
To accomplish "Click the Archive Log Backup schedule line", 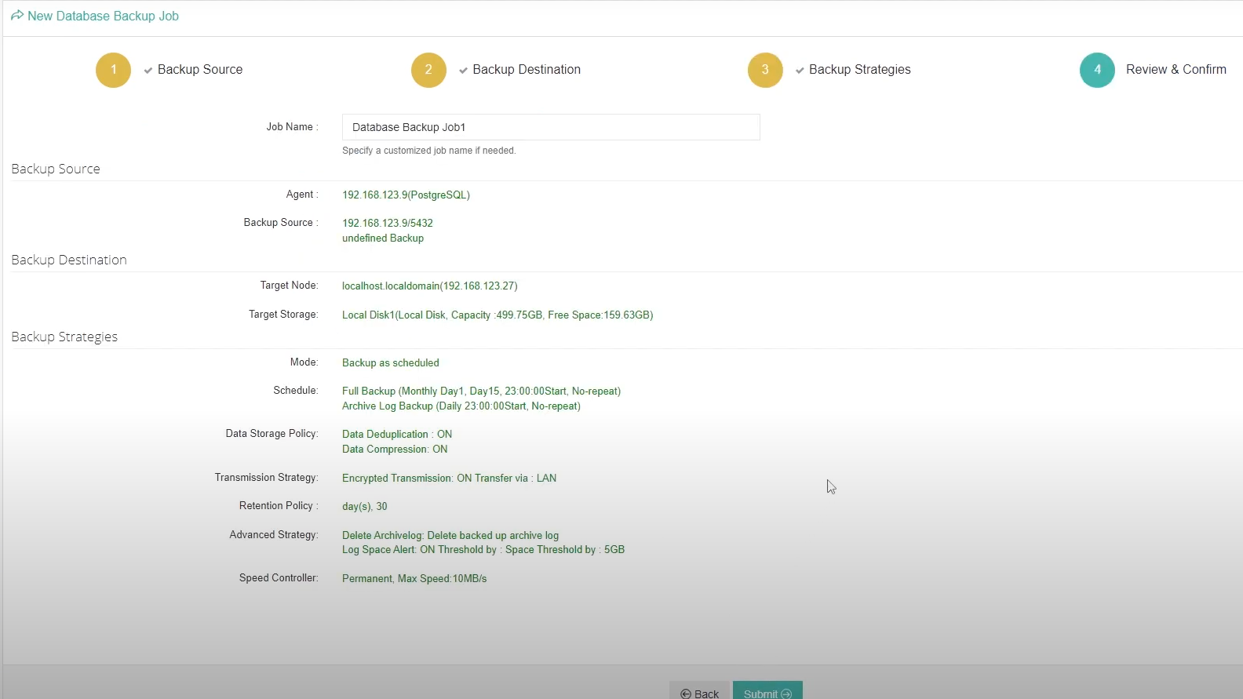I will (x=461, y=406).
